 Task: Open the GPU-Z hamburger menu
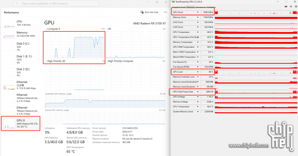(x=296, y=7)
